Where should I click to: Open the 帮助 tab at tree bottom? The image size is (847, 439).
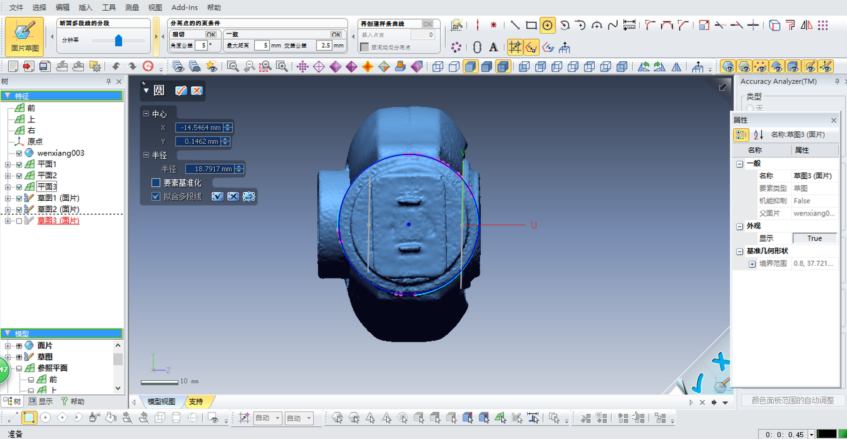point(73,402)
